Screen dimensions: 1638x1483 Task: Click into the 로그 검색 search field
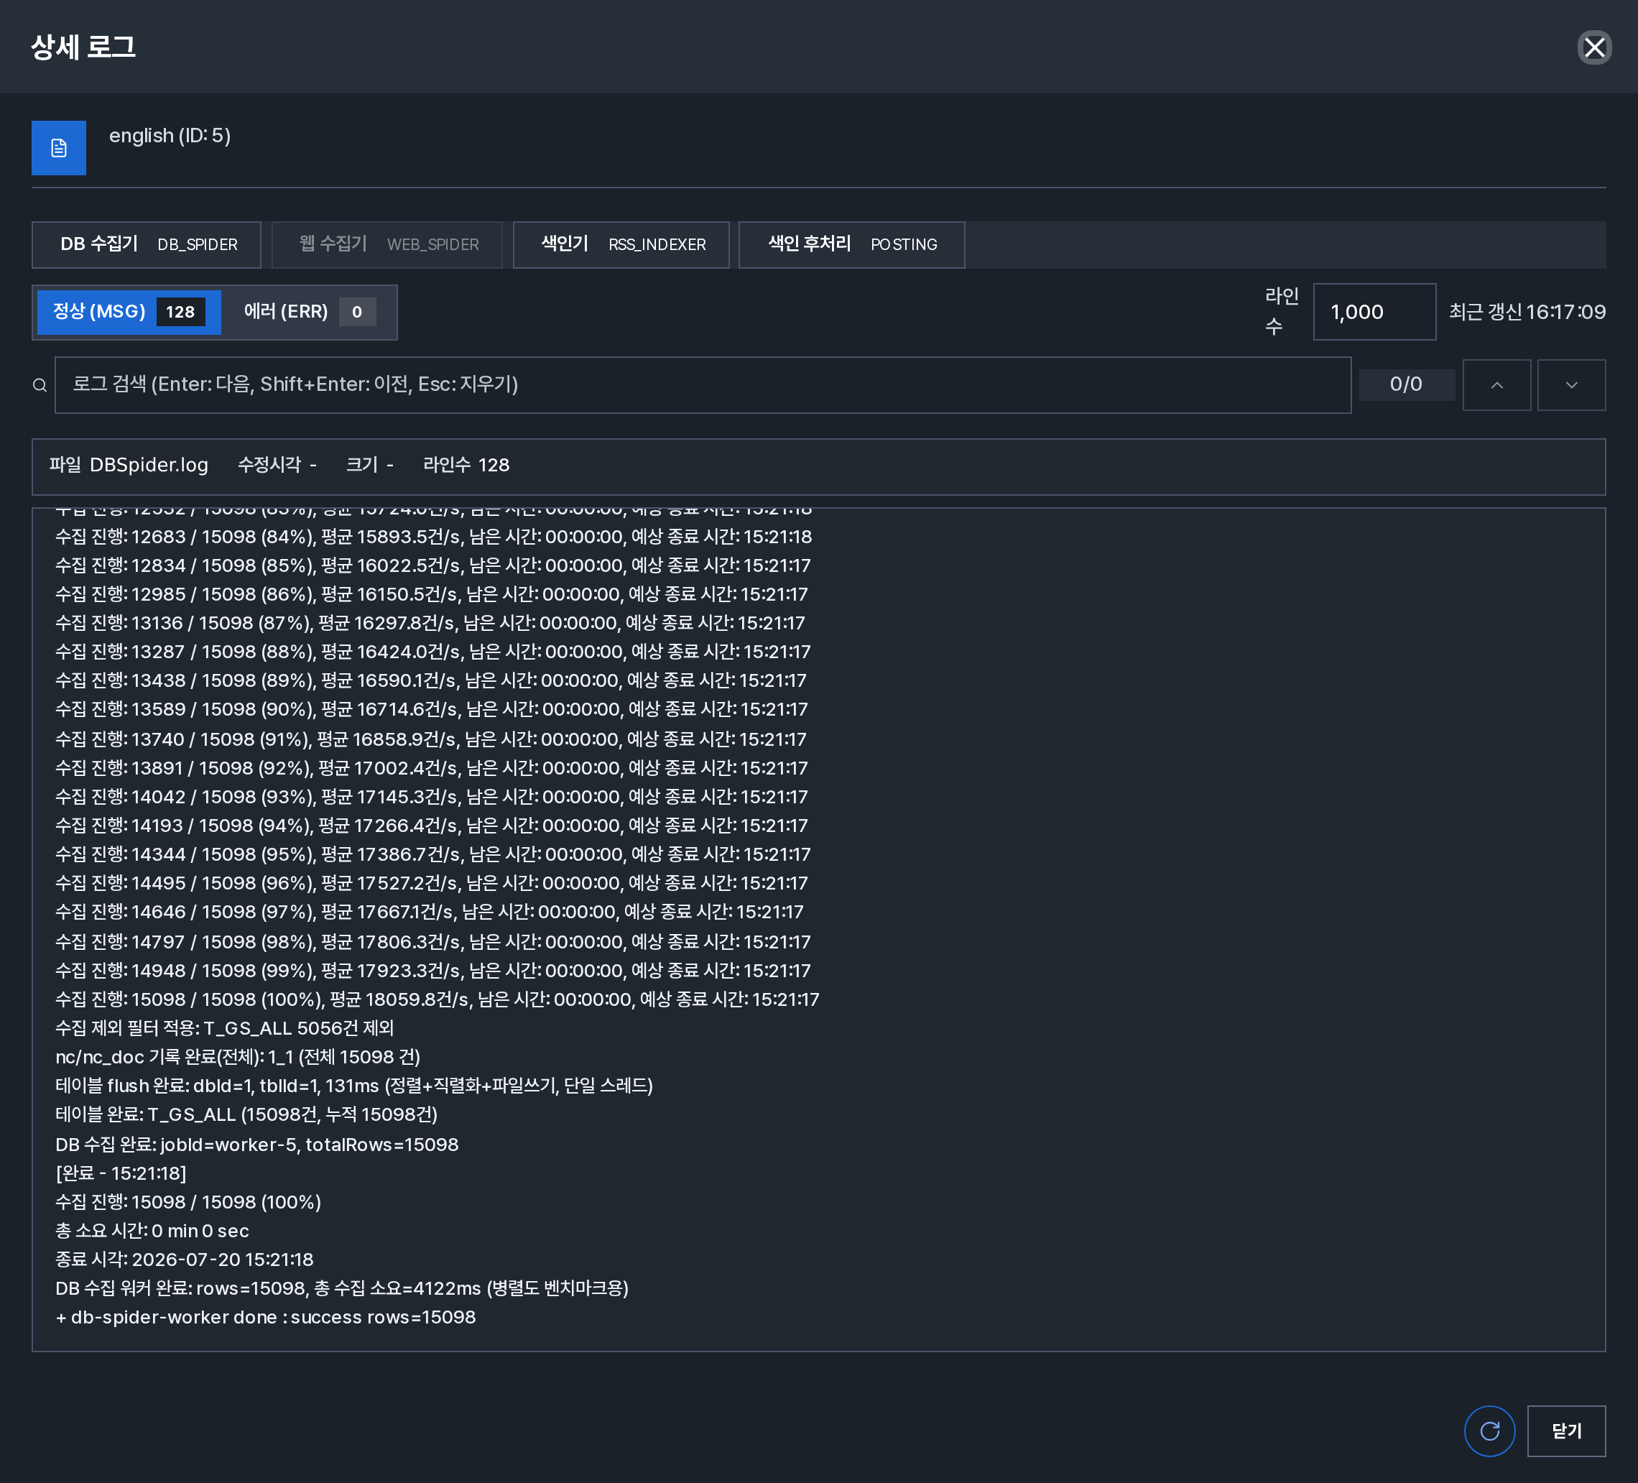click(x=703, y=385)
